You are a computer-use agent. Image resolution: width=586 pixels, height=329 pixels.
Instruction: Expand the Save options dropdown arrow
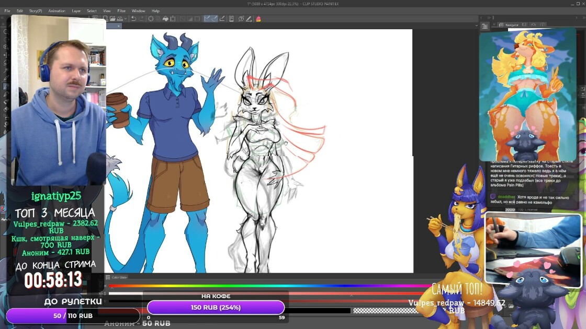tap(126, 19)
